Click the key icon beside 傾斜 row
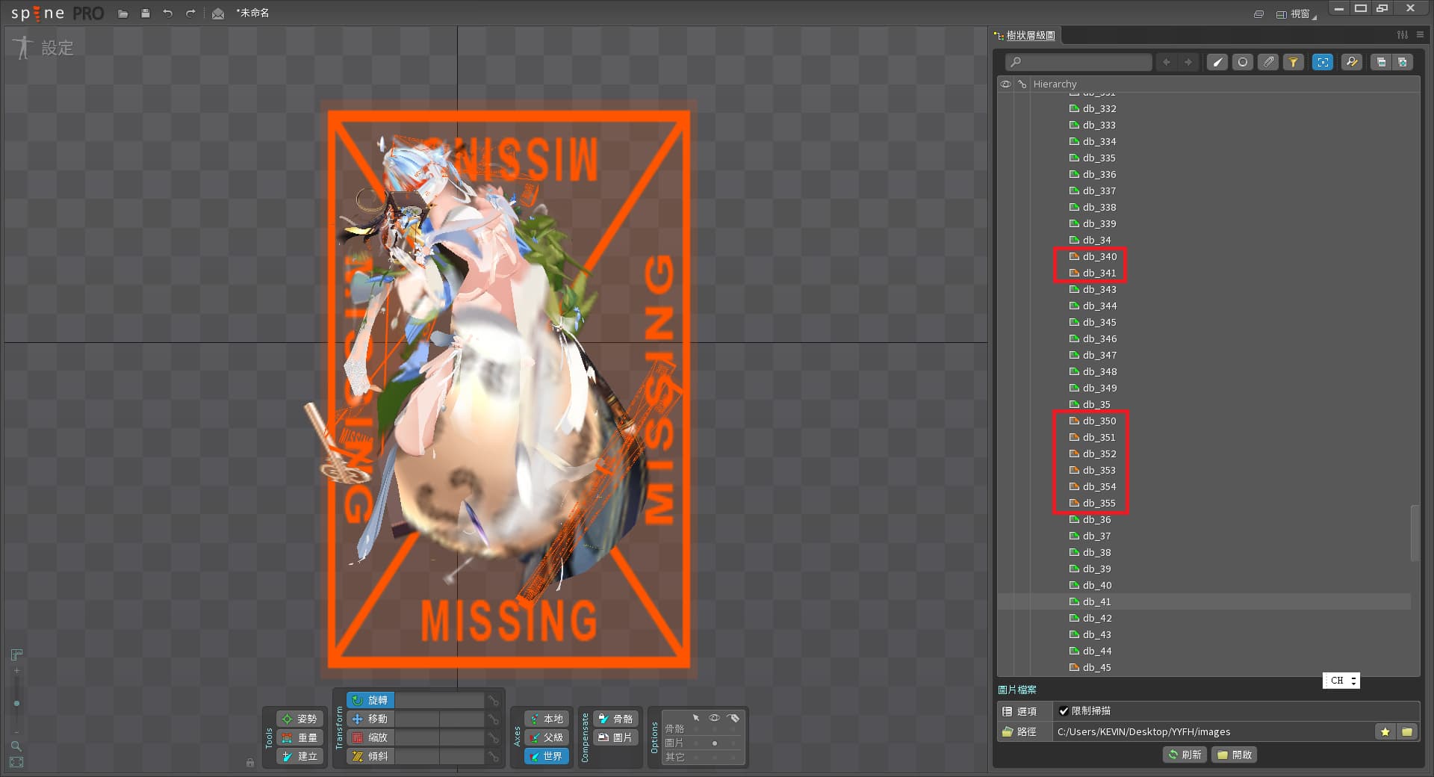This screenshot has height=777, width=1434. [494, 756]
